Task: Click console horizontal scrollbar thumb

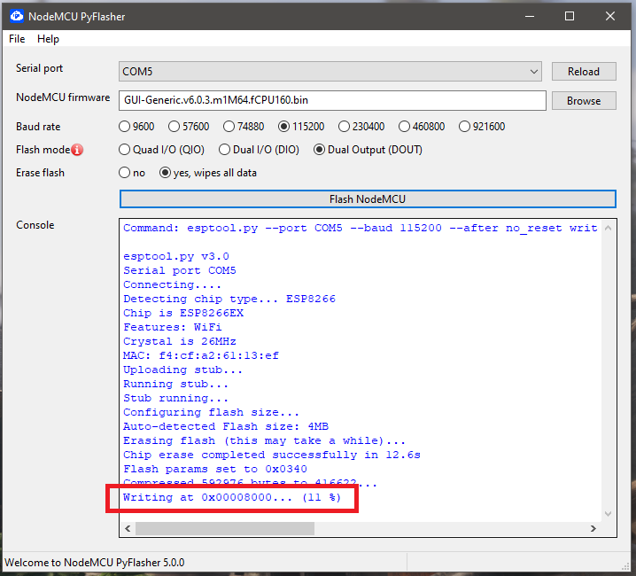Action: pos(225,528)
